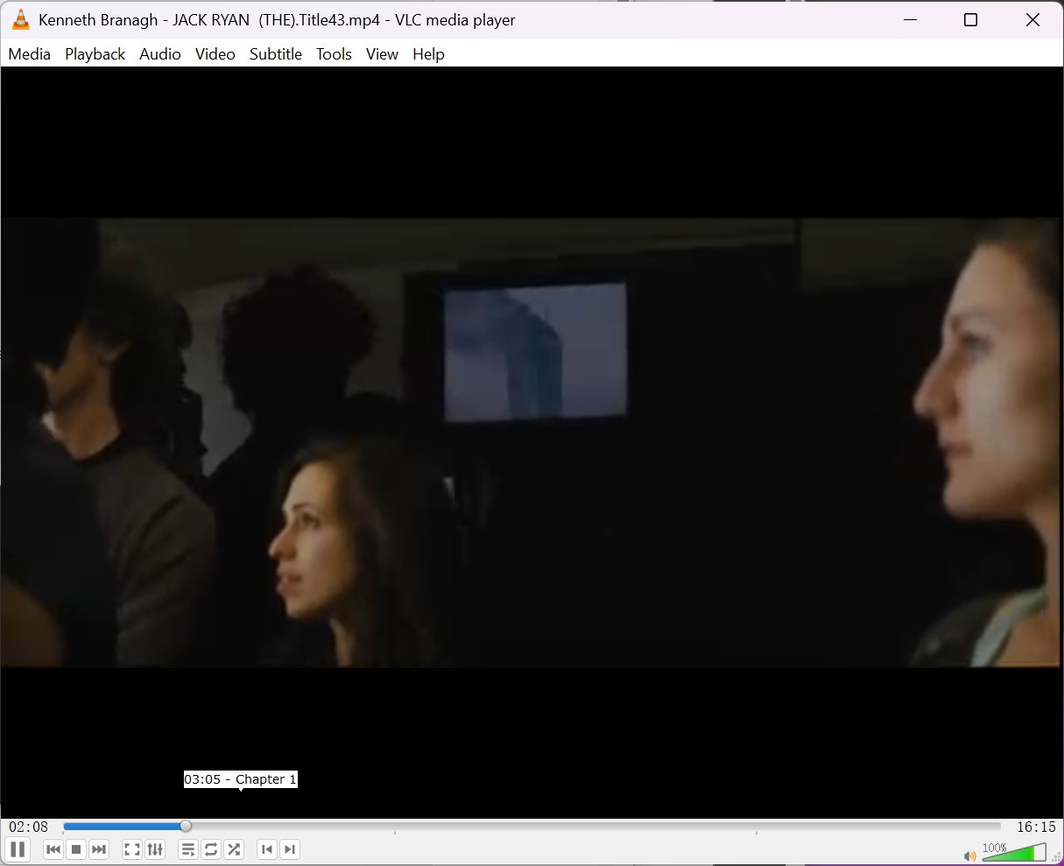
Task: Seek to a later point on the progress bar
Action: point(613,826)
